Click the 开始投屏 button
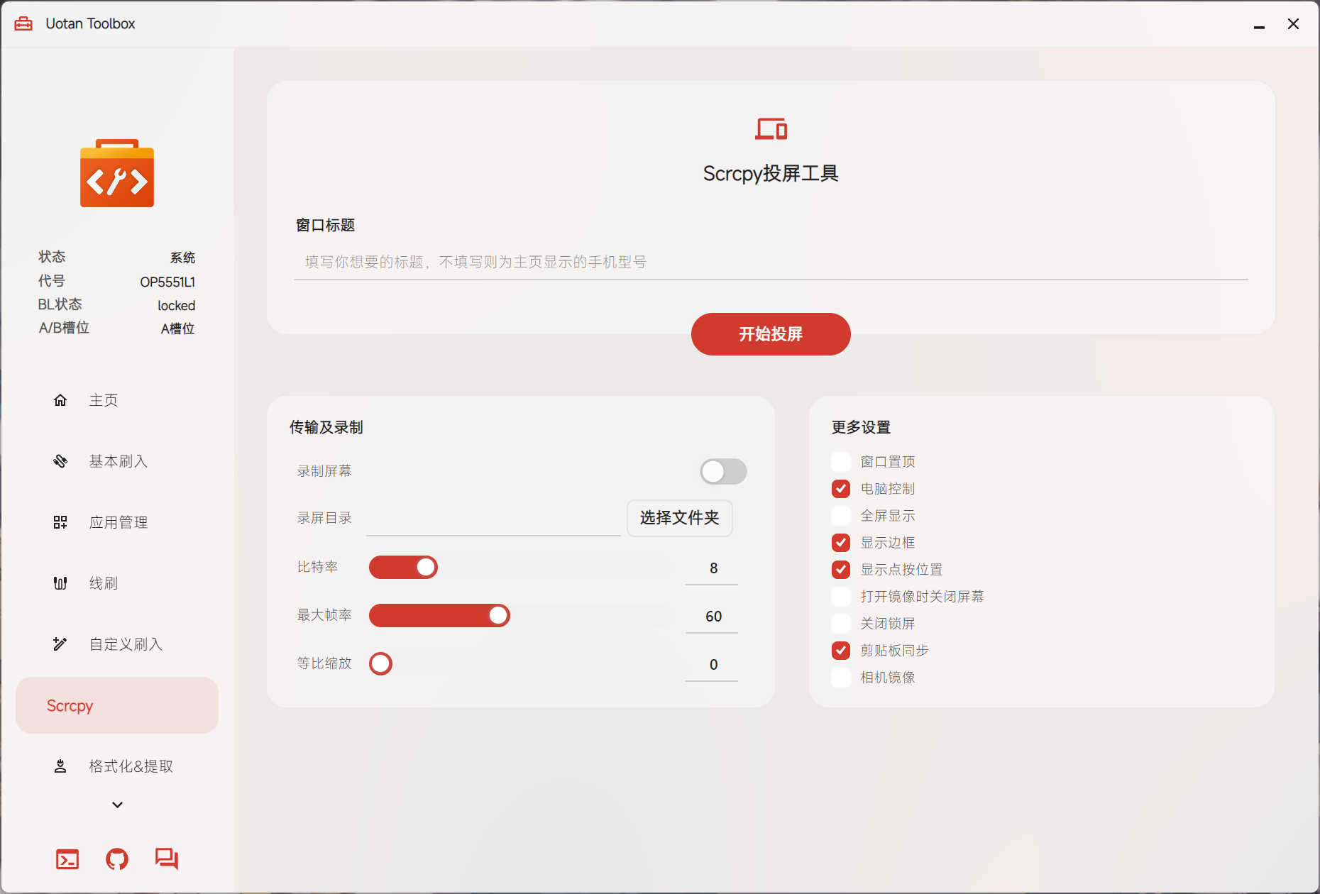 coord(771,334)
